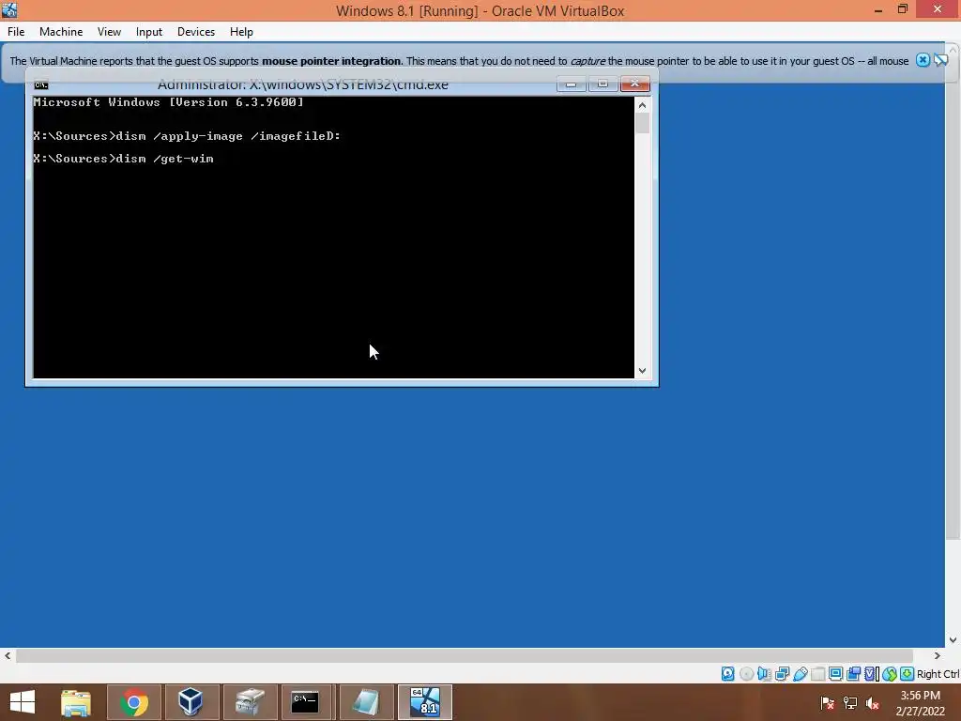Click VirtualBox vertical scrollbar down arrow
The height and width of the screenshot is (721, 961).
[x=953, y=640]
